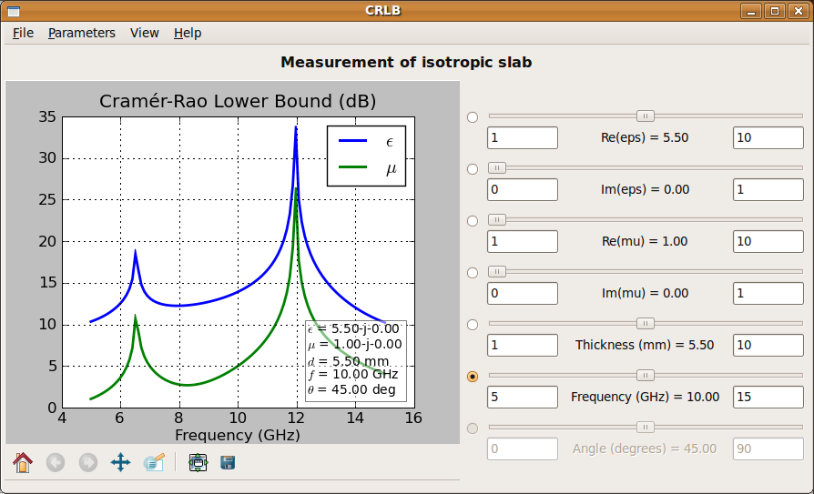Open the File menu
The width and height of the screenshot is (814, 494).
[x=23, y=33]
